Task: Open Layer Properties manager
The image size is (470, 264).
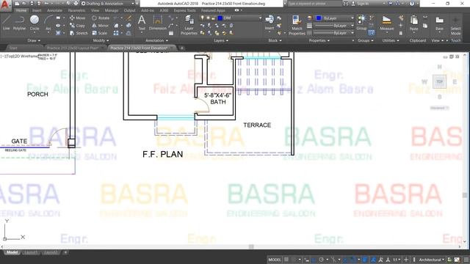Action: point(189,26)
